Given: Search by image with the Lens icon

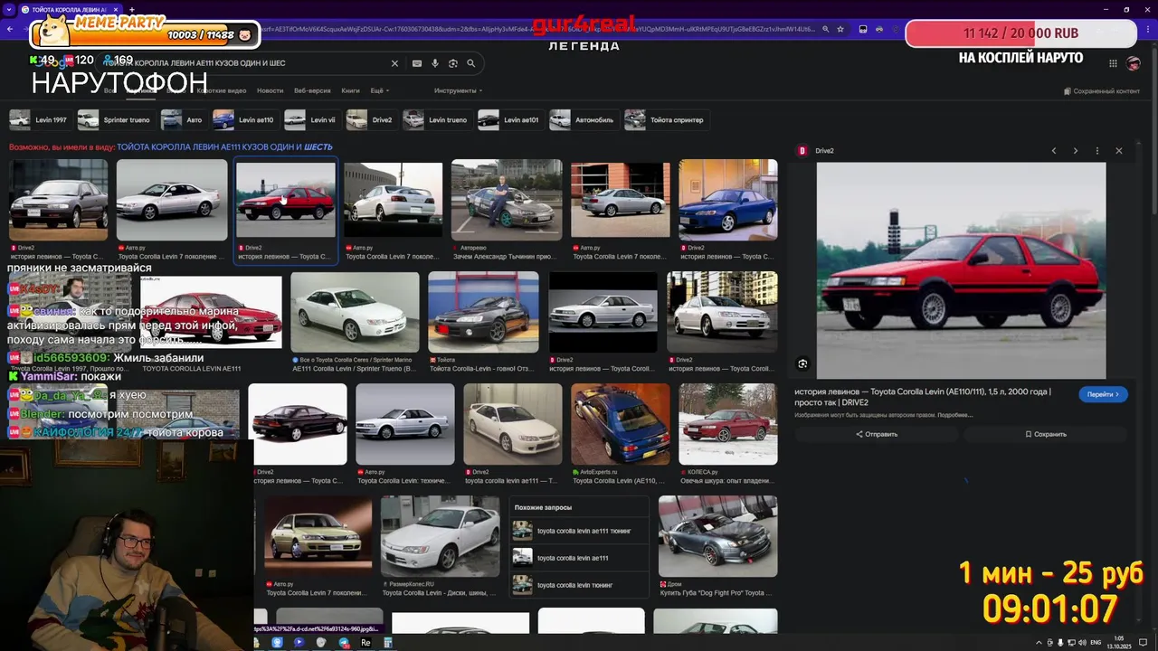Looking at the screenshot, I should pos(453,63).
